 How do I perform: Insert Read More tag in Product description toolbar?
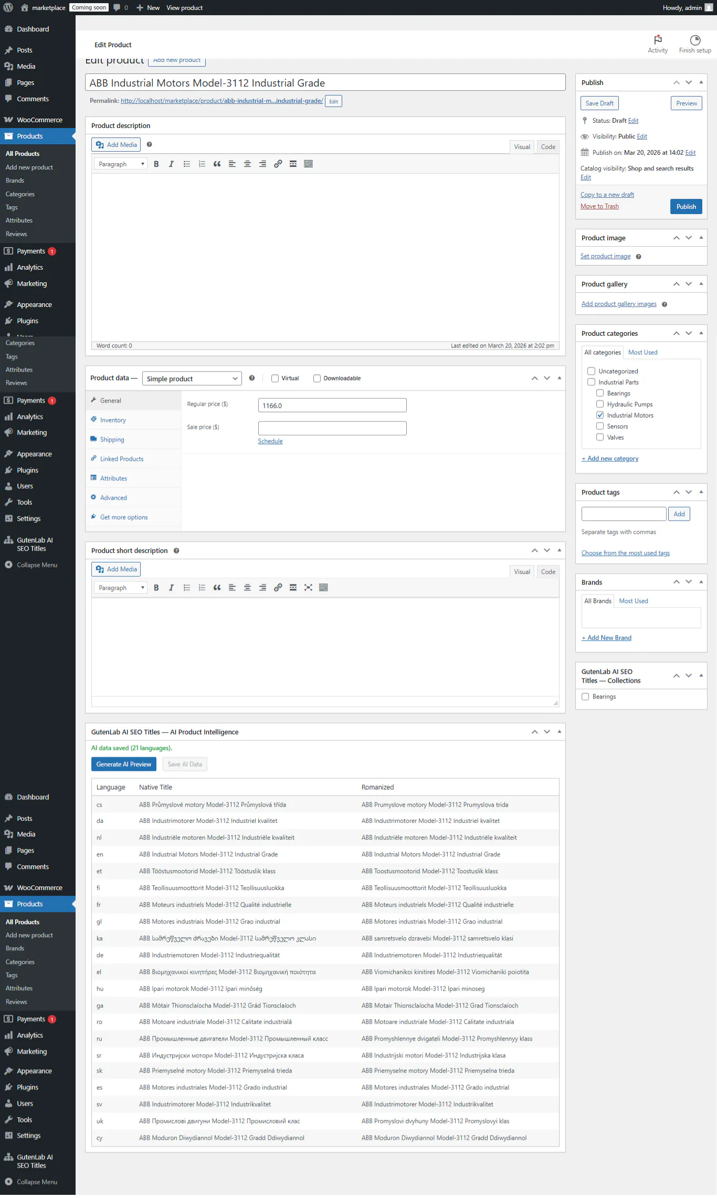pyautogui.click(x=293, y=164)
